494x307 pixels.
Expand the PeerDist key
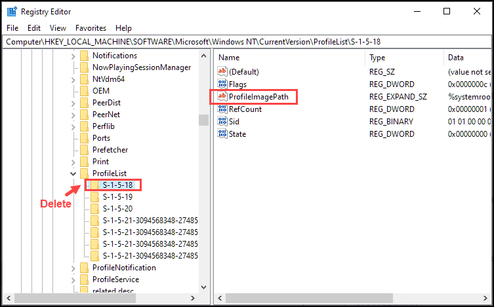[73, 103]
